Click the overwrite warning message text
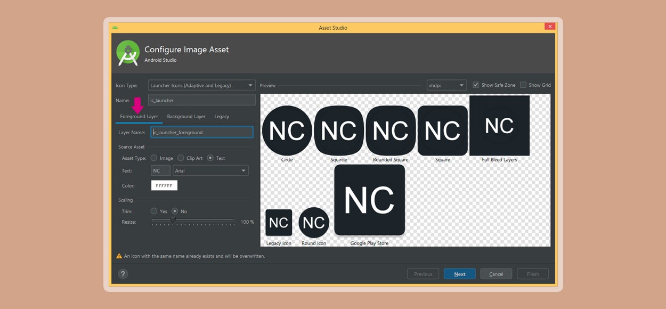The height and width of the screenshot is (309, 666). 194,256
